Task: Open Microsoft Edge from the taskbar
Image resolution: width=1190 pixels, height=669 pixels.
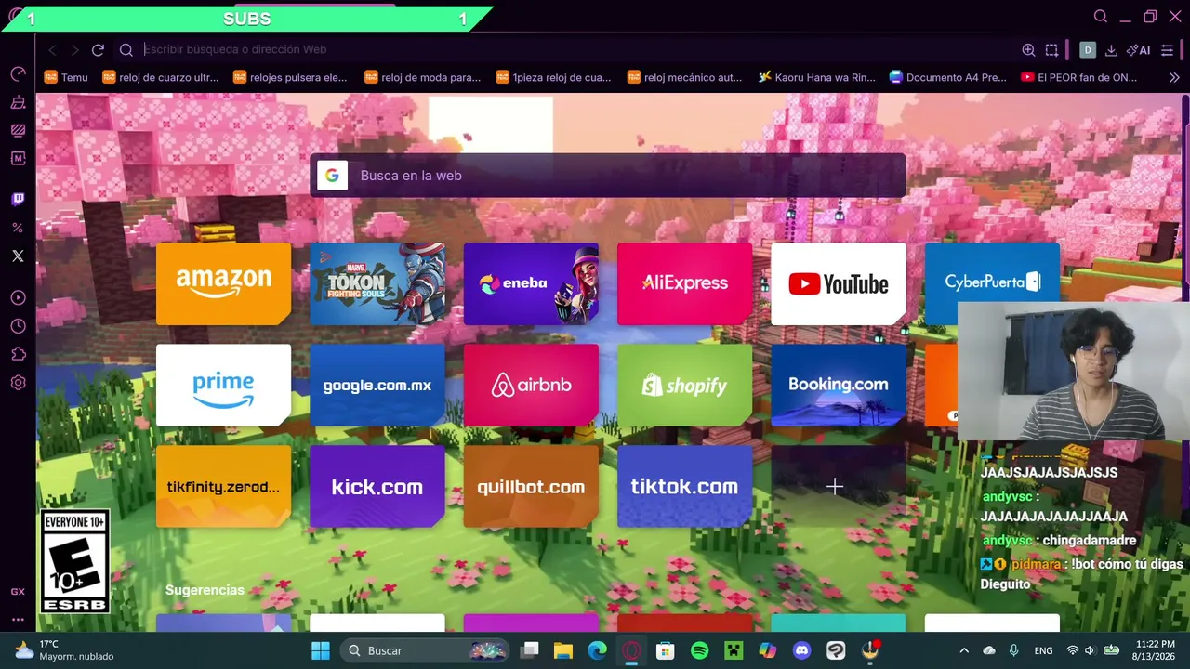Action: pyautogui.click(x=597, y=650)
